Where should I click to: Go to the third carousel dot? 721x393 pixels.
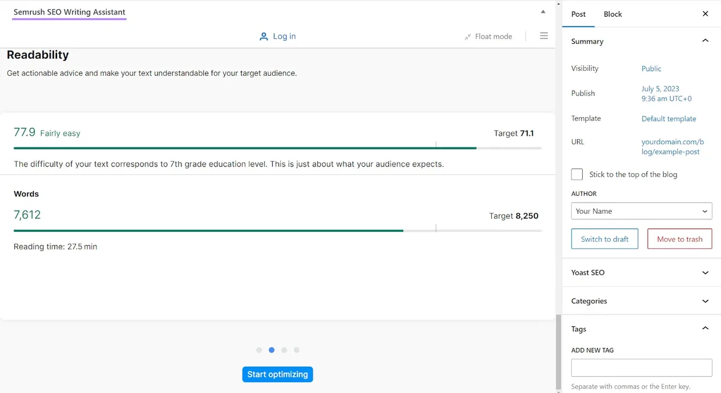(x=284, y=350)
